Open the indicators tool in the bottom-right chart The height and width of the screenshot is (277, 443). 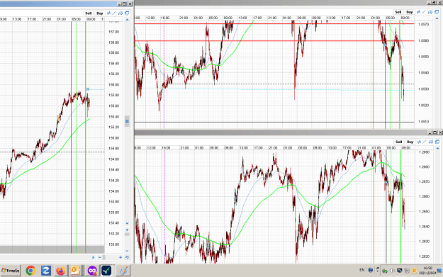419,142
